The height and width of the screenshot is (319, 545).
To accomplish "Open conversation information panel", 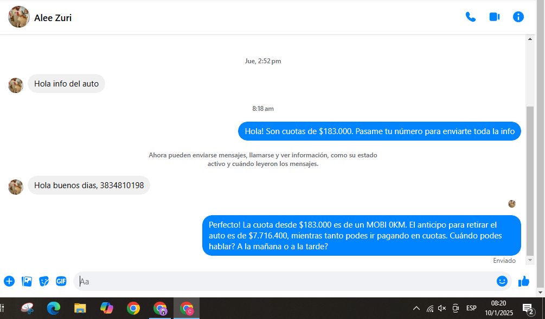I will (x=518, y=17).
